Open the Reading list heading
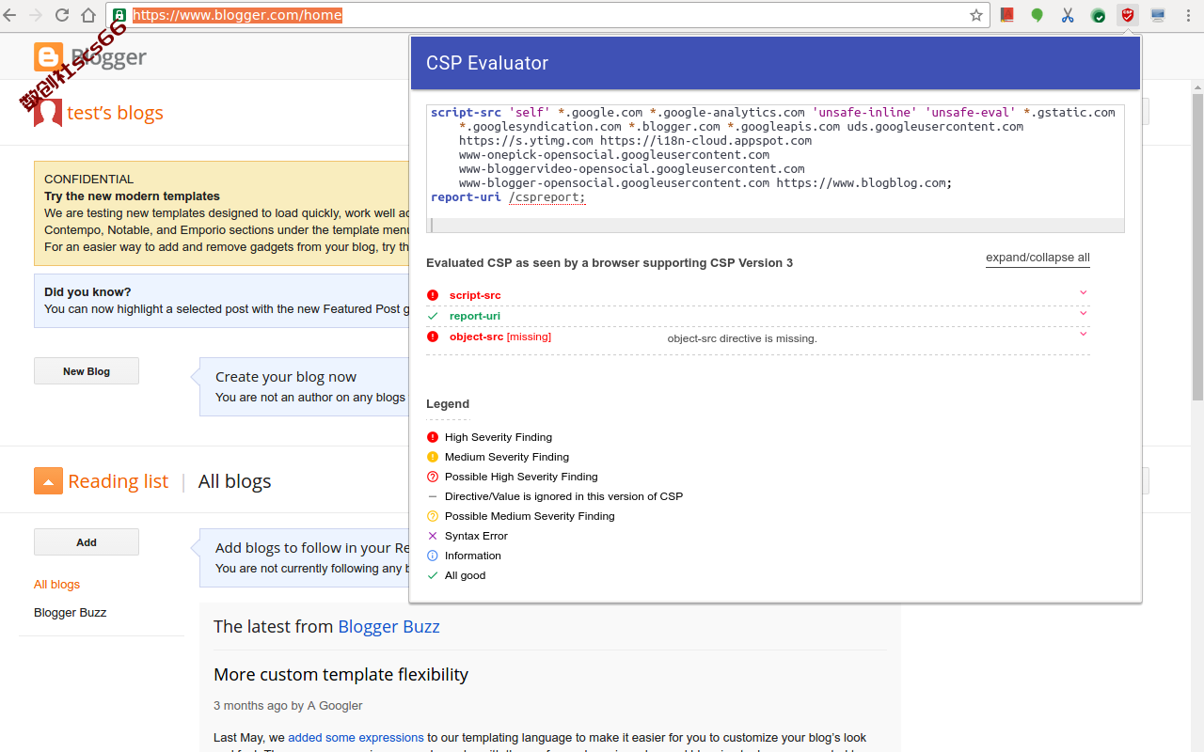The width and height of the screenshot is (1204, 752). point(118,481)
